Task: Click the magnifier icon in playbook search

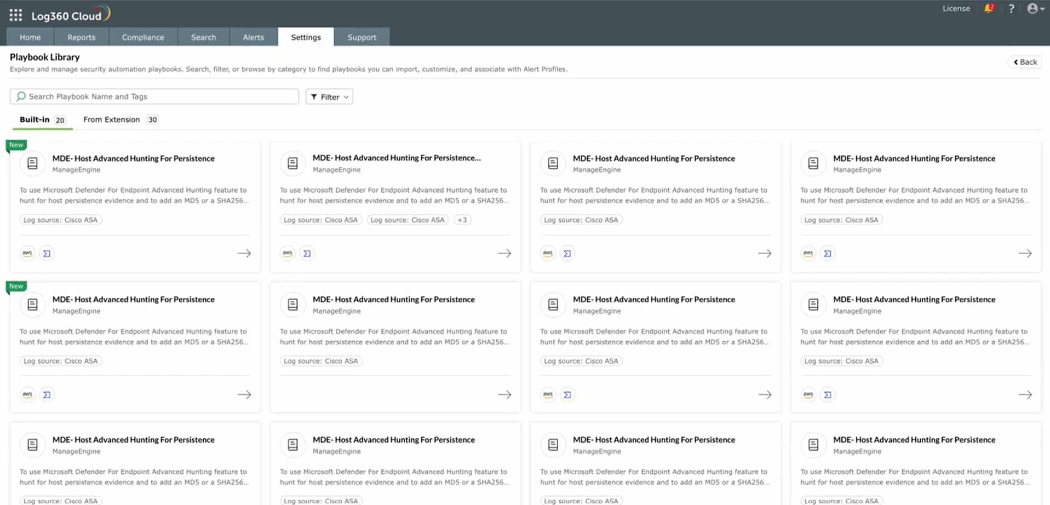Action: [x=21, y=96]
